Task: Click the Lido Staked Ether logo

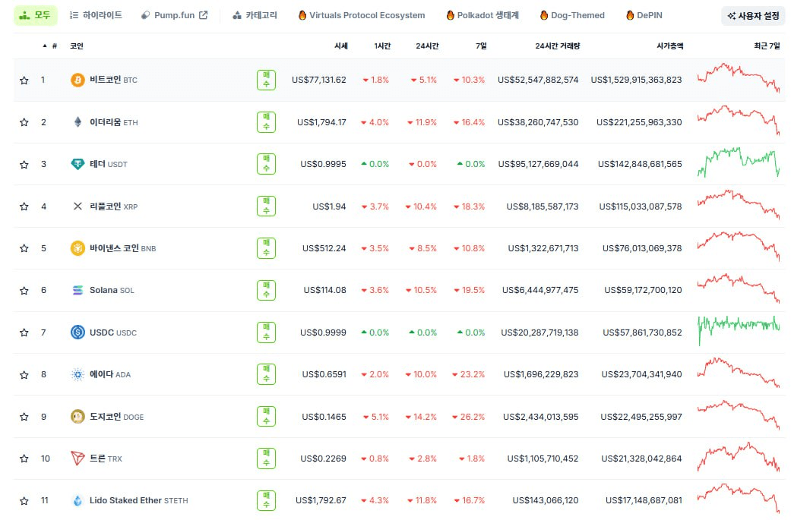Action: pos(78,501)
